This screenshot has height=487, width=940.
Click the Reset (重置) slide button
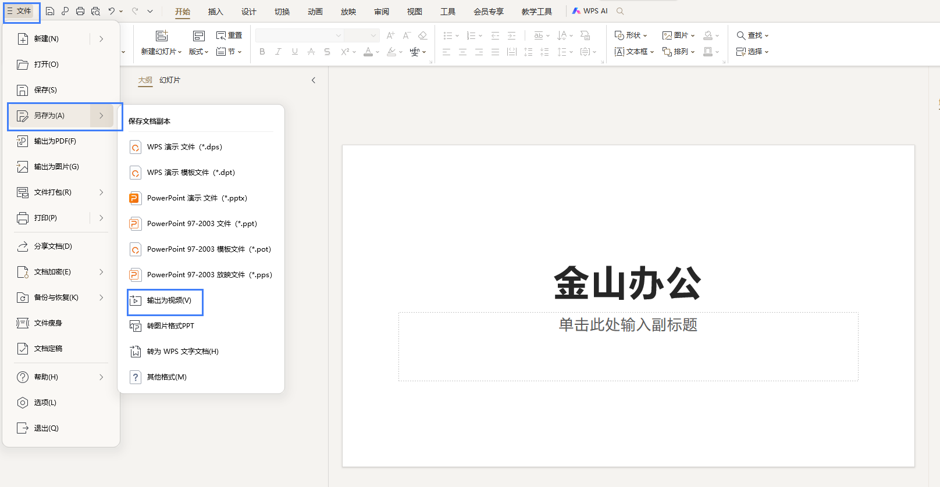(229, 35)
